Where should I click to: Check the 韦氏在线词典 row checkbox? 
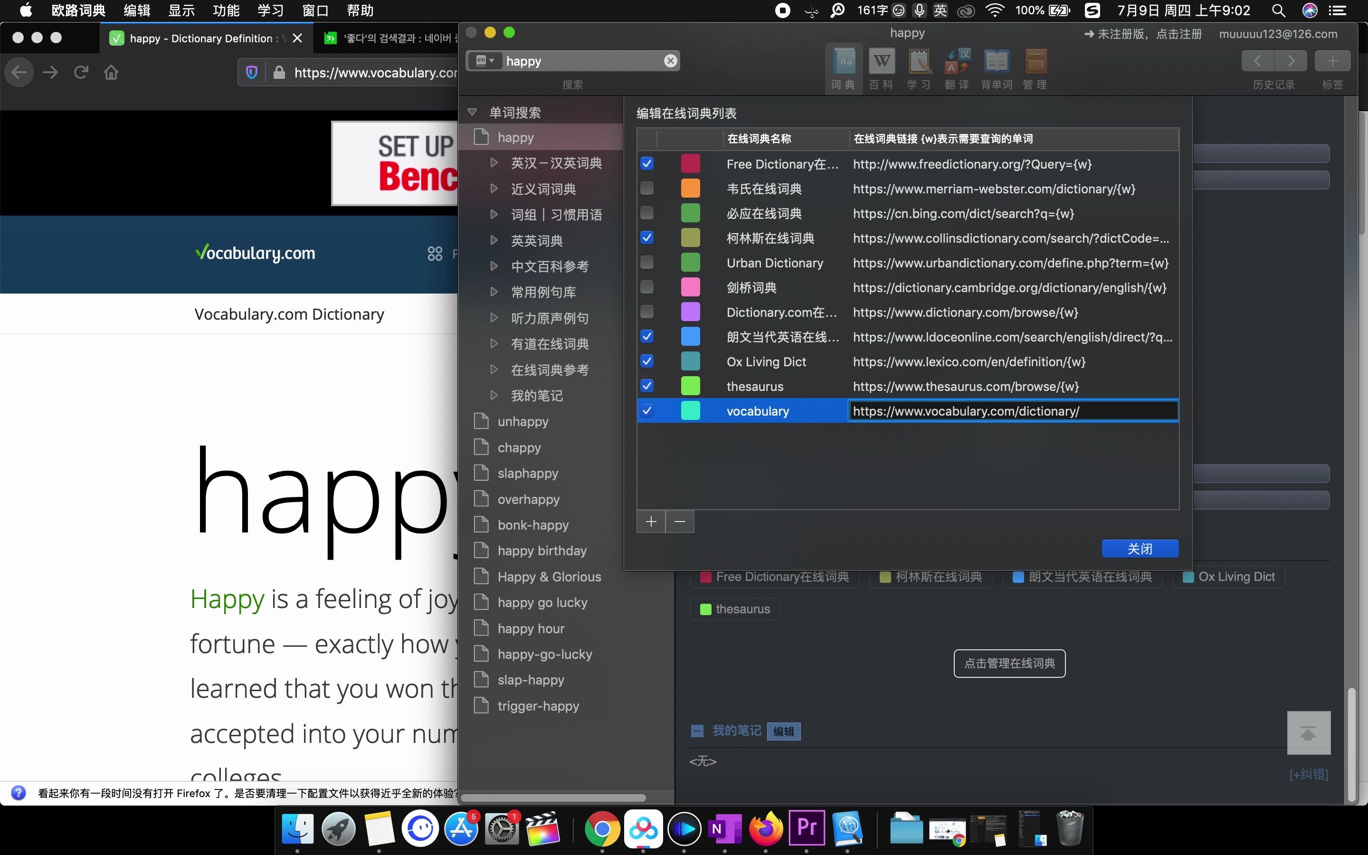pos(646,188)
